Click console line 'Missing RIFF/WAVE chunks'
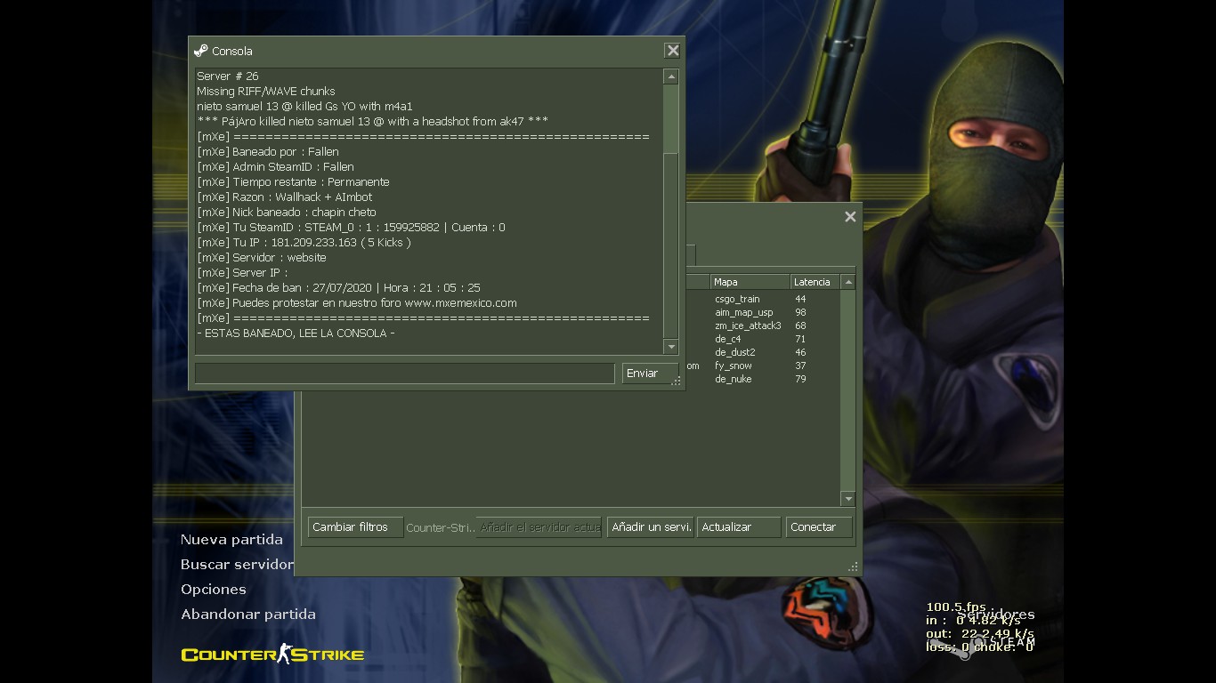Screen dimensions: 1216x683 pyautogui.click(x=266, y=92)
